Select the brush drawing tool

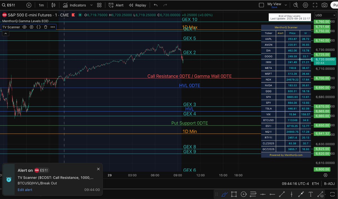[x=224, y=194]
